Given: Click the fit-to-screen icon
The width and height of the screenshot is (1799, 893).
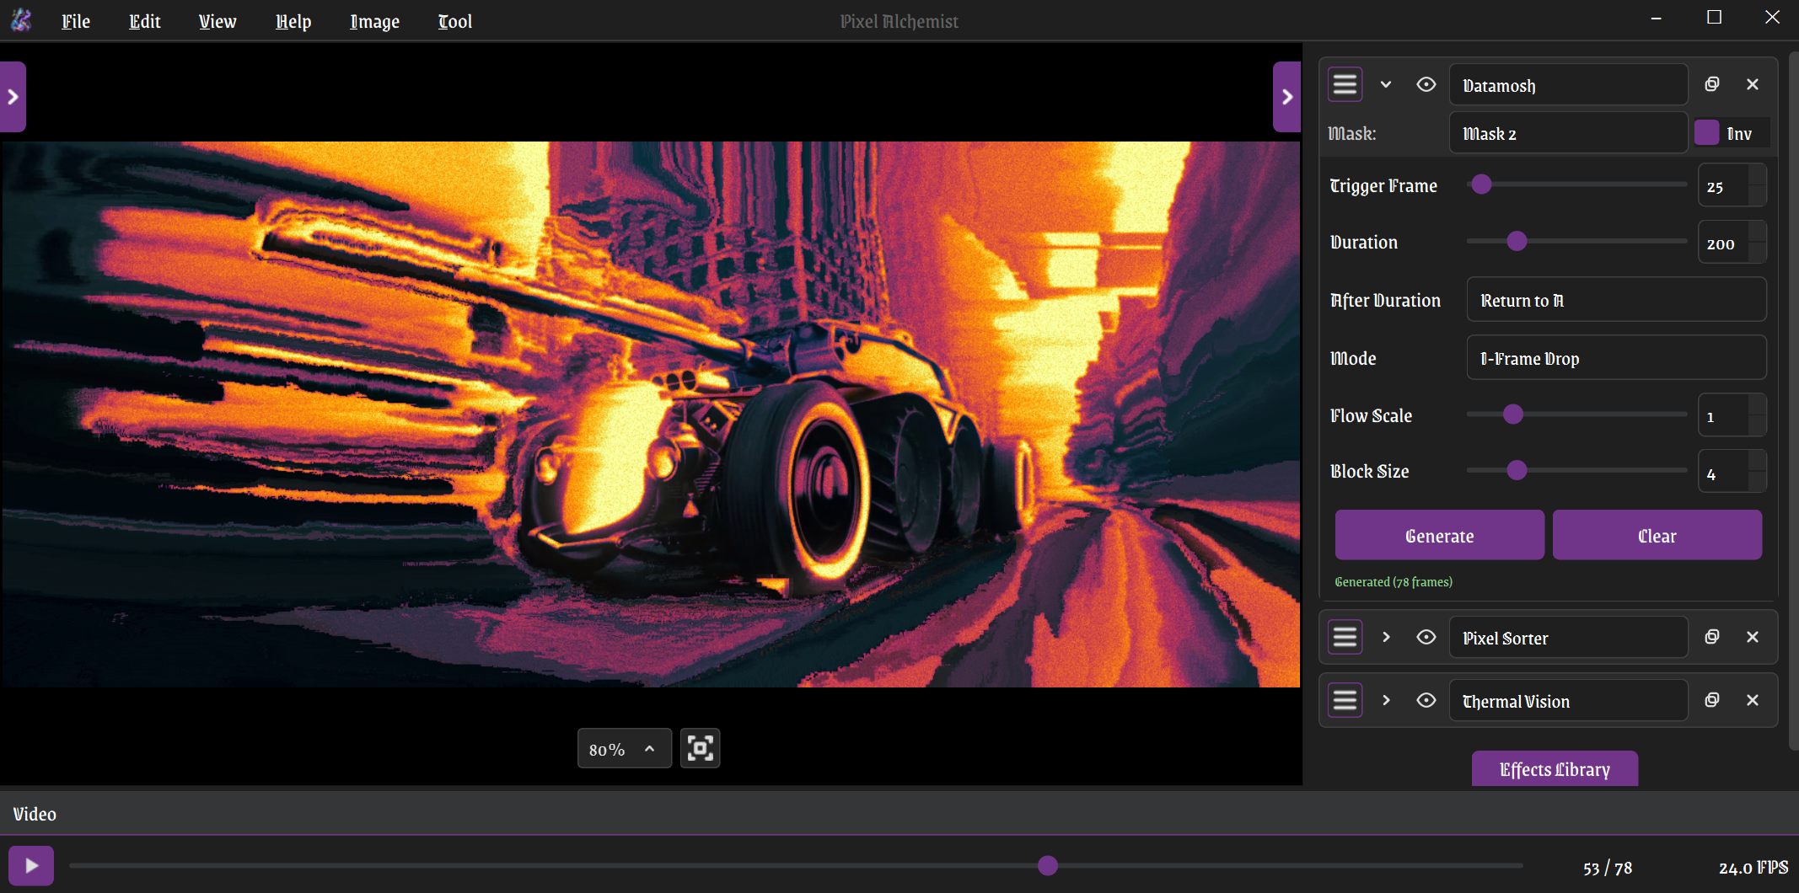Looking at the screenshot, I should [x=700, y=748].
